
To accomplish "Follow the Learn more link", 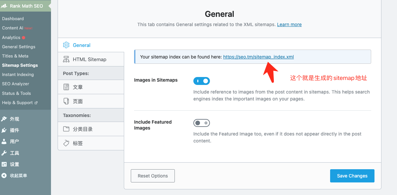I will [289, 24].
